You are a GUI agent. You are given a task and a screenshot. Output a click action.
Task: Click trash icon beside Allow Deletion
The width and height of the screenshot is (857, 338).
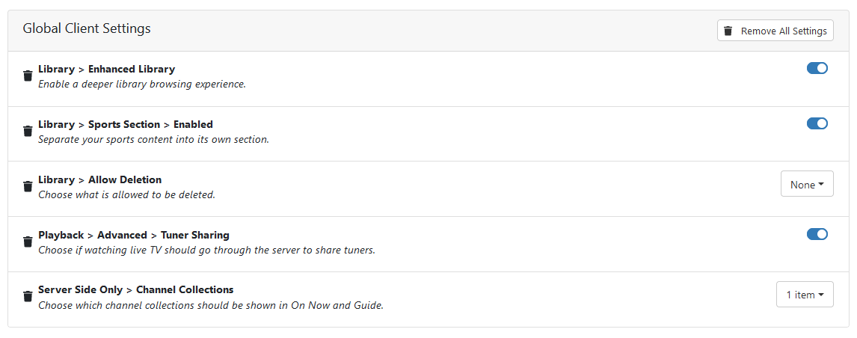(28, 186)
